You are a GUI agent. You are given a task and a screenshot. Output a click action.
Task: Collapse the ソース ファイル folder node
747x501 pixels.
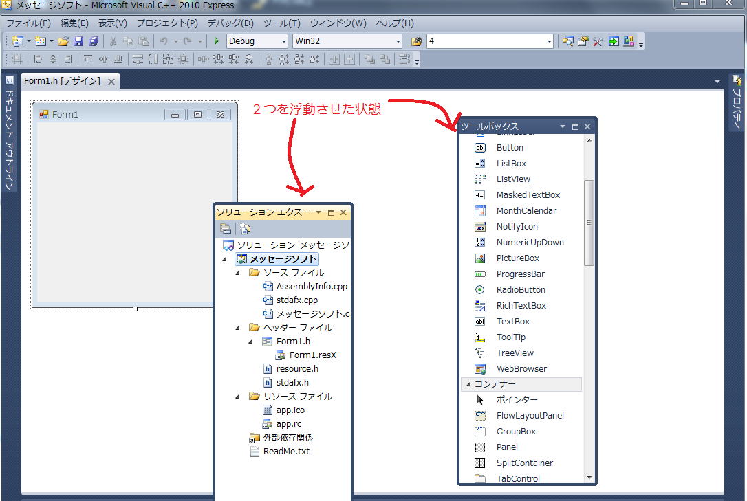(x=238, y=273)
